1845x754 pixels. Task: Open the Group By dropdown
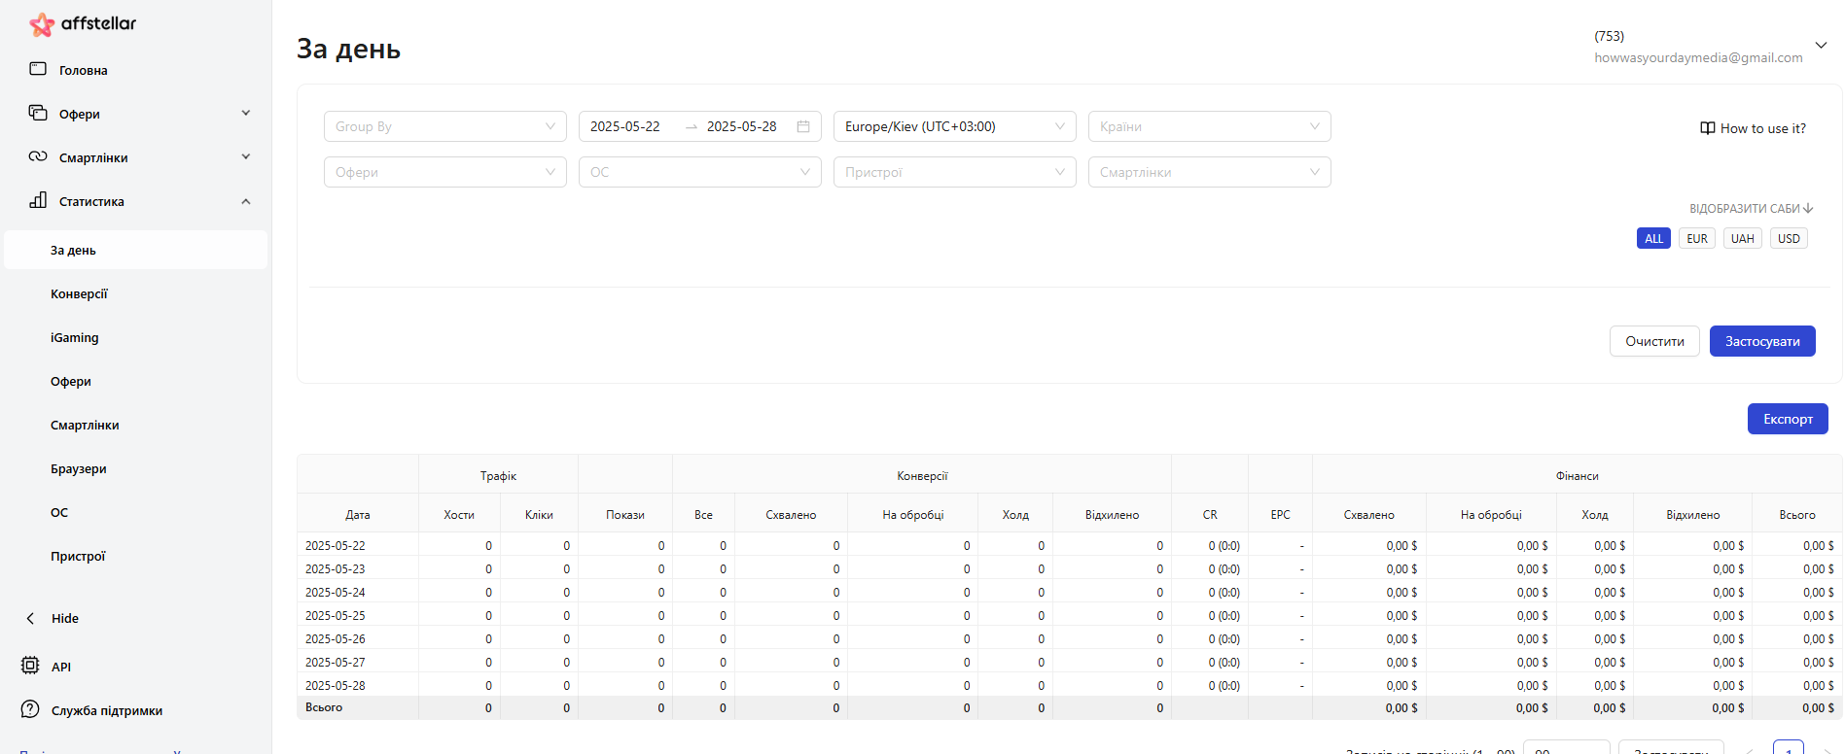(x=444, y=126)
